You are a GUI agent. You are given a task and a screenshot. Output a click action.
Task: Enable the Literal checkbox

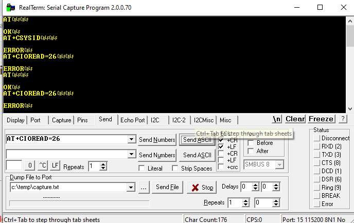point(141,168)
